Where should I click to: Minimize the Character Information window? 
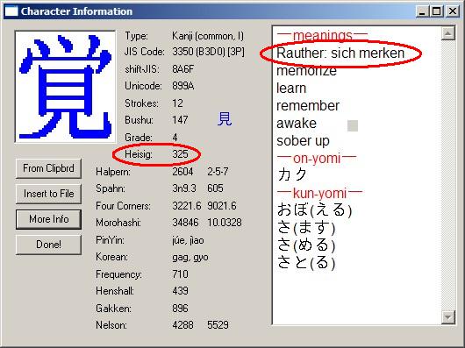422,11
